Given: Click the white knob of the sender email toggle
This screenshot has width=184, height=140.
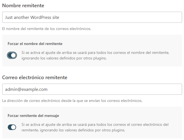Looking at the screenshot, I should point(14,127).
